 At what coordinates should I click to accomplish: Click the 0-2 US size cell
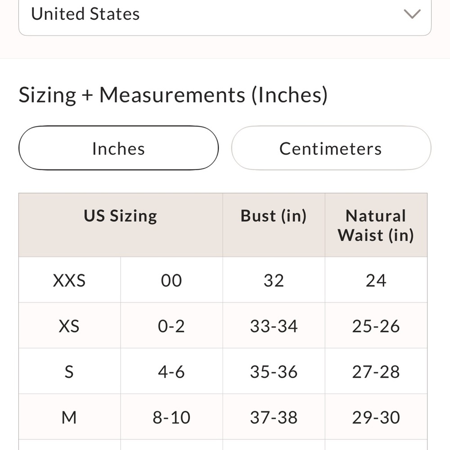click(171, 325)
